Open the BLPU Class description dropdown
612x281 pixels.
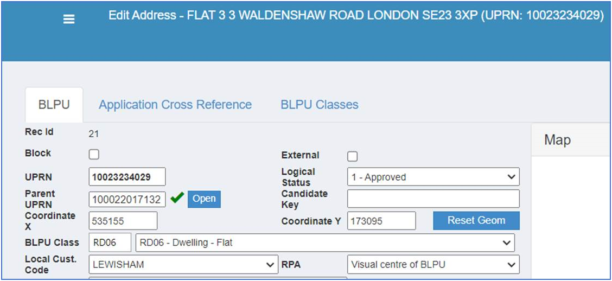(325, 242)
